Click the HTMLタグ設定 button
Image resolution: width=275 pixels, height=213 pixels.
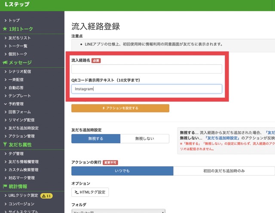90,192
